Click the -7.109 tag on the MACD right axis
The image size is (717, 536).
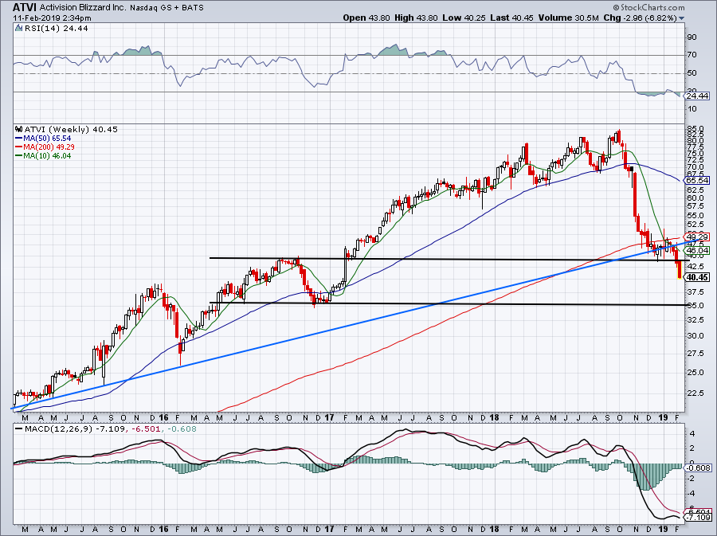point(697,517)
